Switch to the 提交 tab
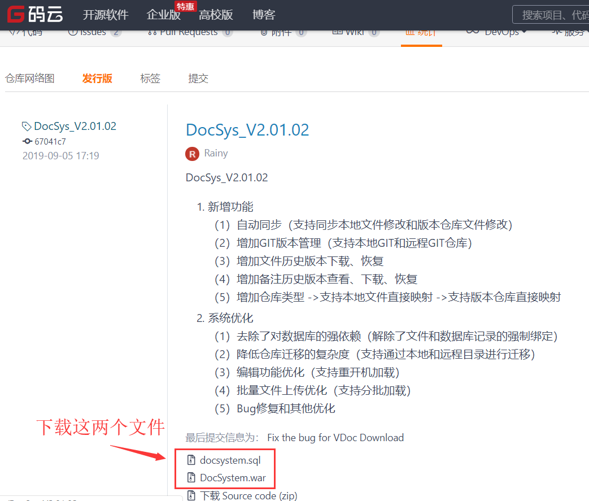Viewport: 589px width, 501px height. pos(198,79)
